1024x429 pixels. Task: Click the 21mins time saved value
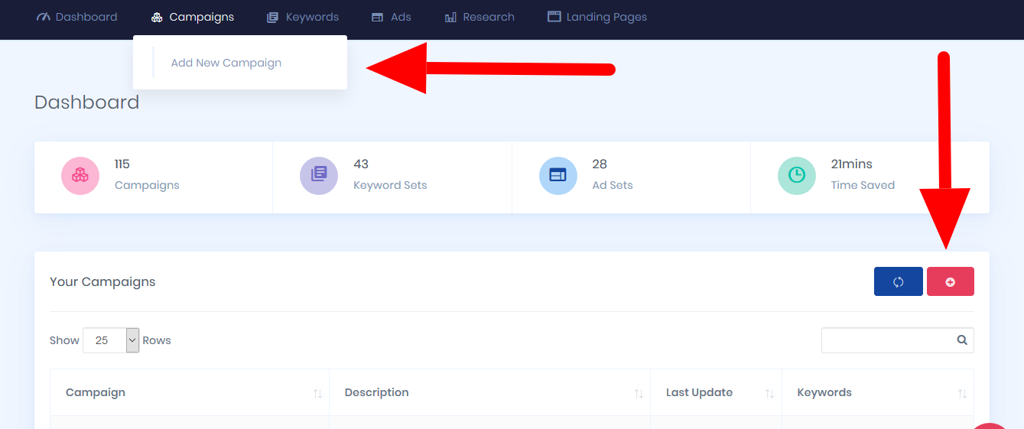pyautogui.click(x=851, y=164)
